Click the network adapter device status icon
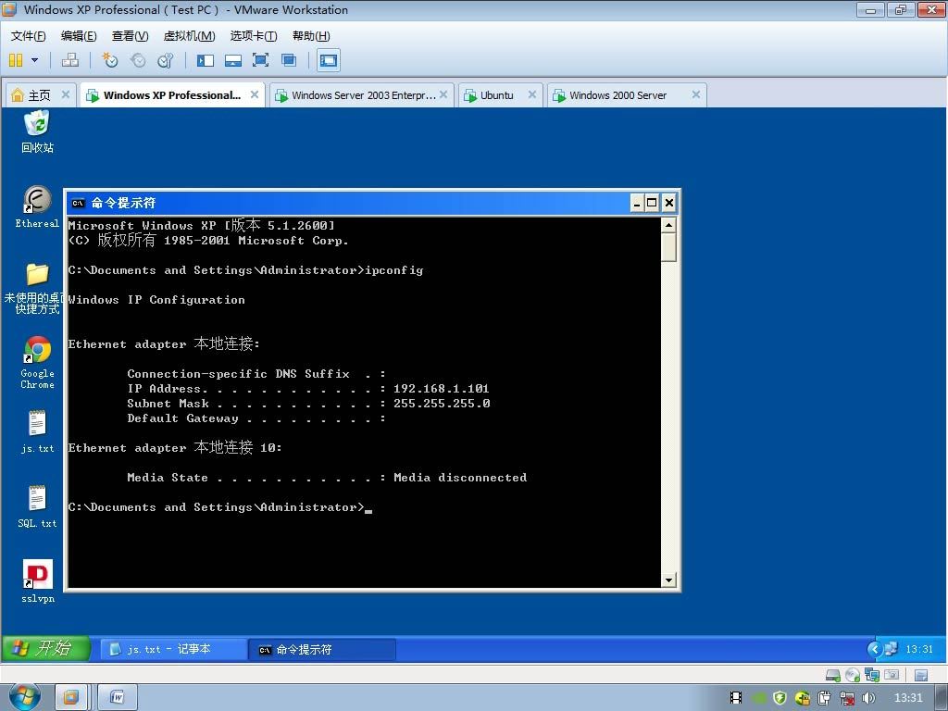The width and height of the screenshot is (948, 711). pos(872,675)
